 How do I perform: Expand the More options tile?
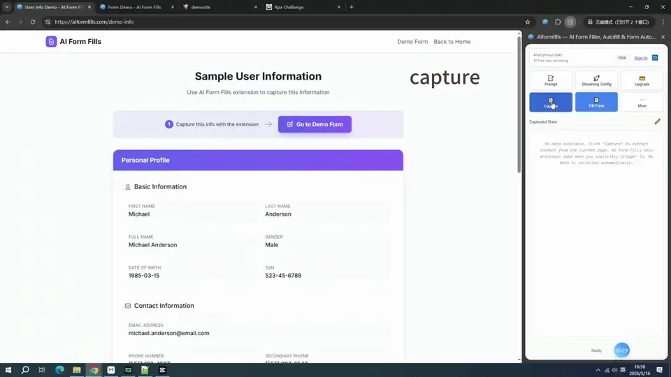pos(642,102)
